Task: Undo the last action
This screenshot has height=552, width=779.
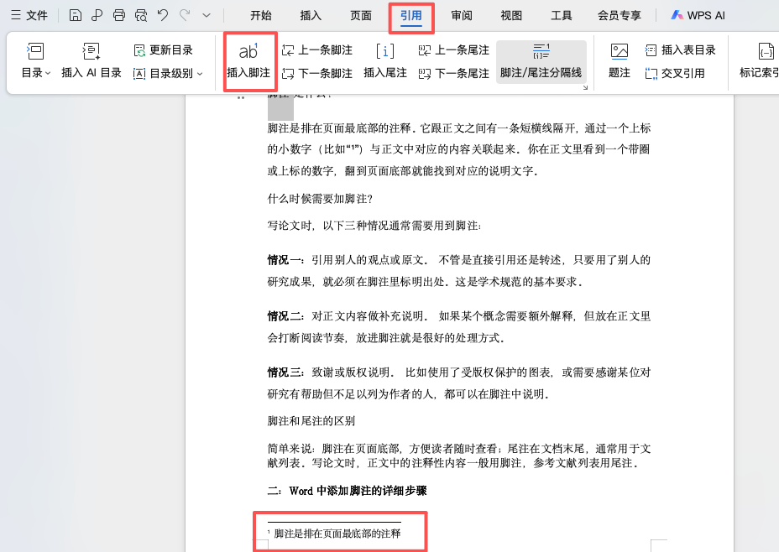Action: pyautogui.click(x=163, y=15)
